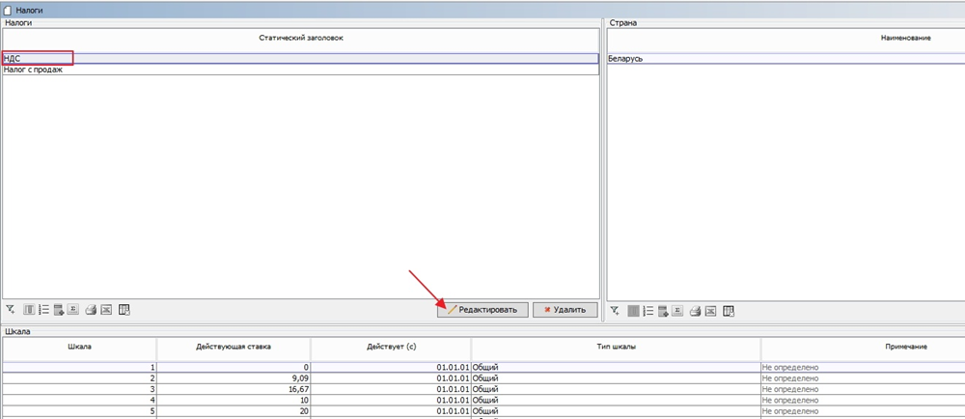Click the printer icon in the Налоги toolbar
The width and height of the screenshot is (965, 419).
(91, 310)
